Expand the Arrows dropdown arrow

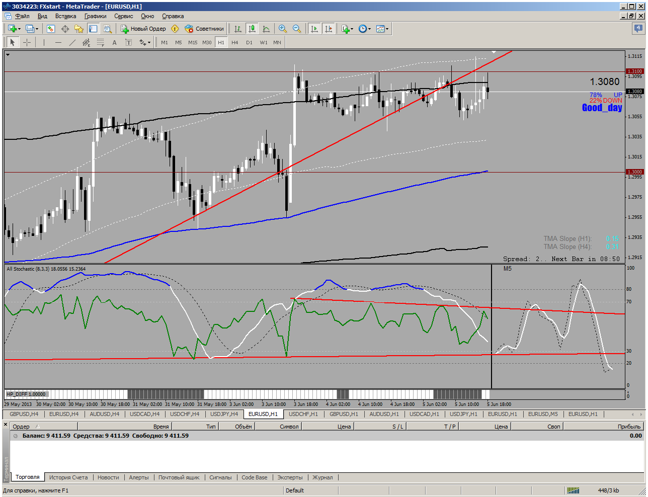[149, 42]
